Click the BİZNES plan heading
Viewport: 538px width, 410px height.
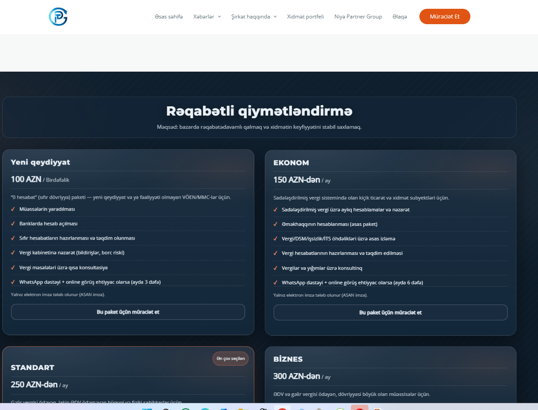[x=288, y=359]
